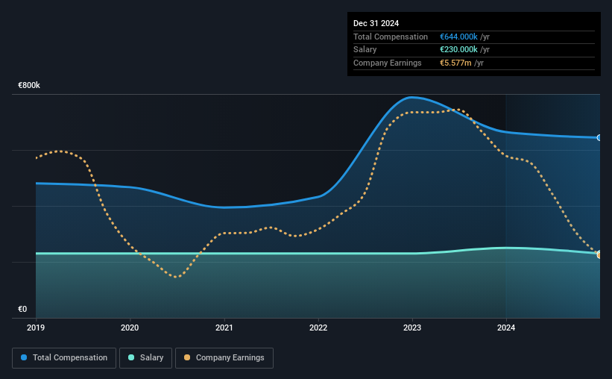This screenshot has height=379, width=612.
Task: Toggle the Total Compensation legend button
Action: (x=64, y=358)
